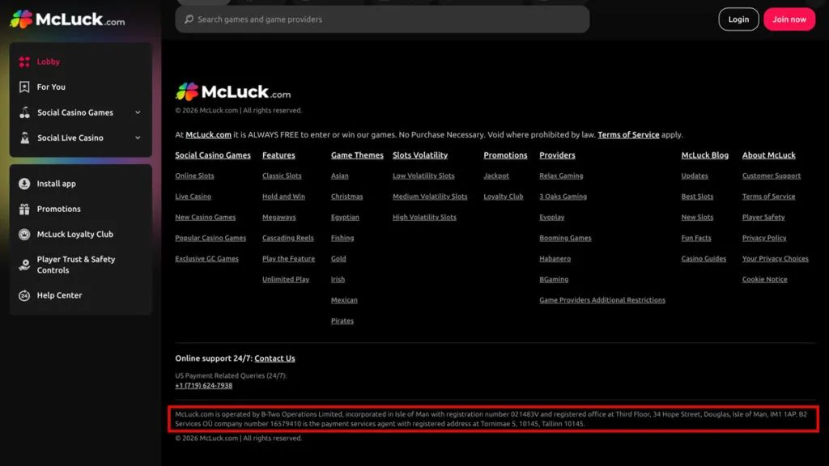Screen dimensions: 829x466
Task: Open the Casino Guides blog link
Action: (x=704, y=258)
